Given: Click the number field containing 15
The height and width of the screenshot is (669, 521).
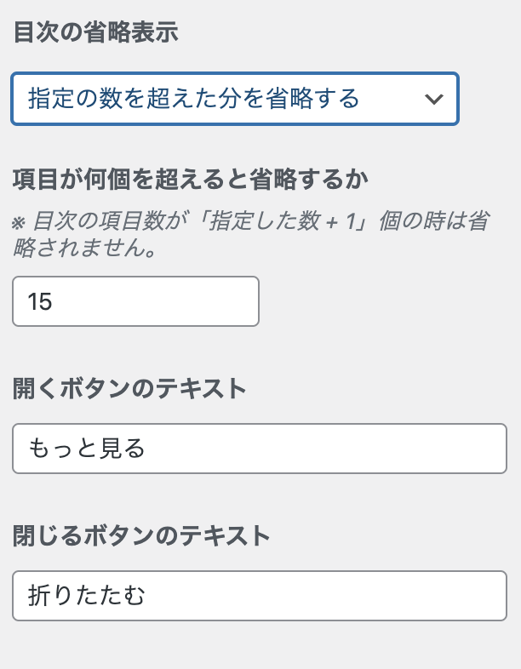Looking at the screenshot, I should pos(135,301).
